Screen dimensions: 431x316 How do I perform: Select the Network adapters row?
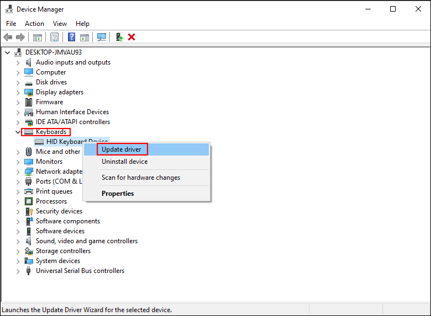click(59, 172)
